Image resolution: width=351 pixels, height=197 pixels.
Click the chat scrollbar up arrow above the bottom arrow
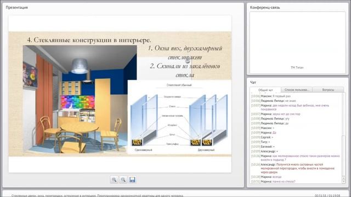point(344,178)
